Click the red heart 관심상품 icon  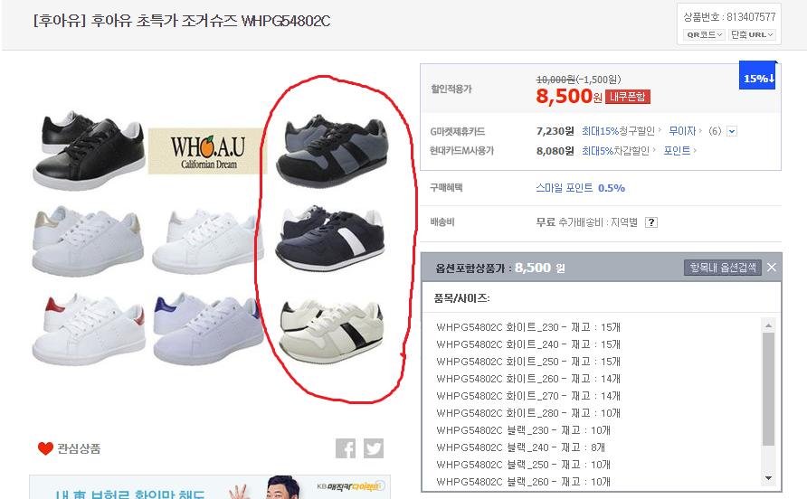(45, 448)
